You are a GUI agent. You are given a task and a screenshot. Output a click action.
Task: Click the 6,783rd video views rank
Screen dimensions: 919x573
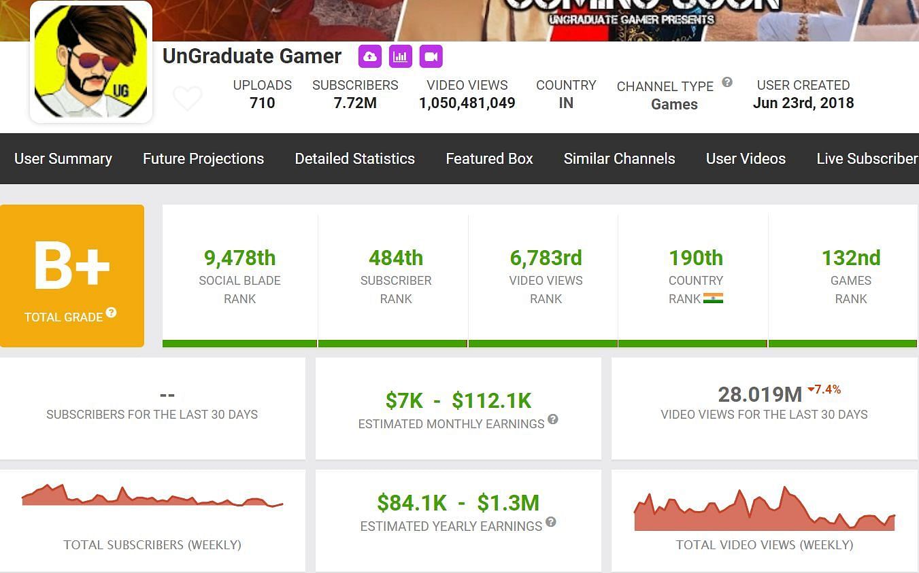click(x=546, y=258)
